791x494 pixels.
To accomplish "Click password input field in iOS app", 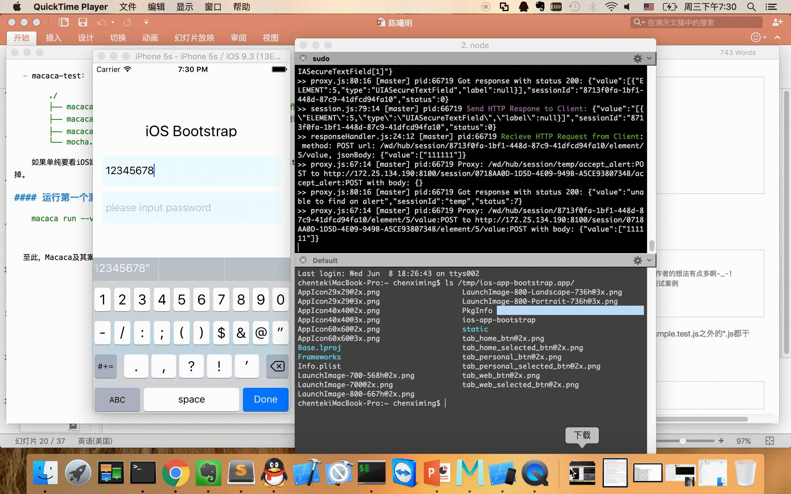I will (191, 208).
